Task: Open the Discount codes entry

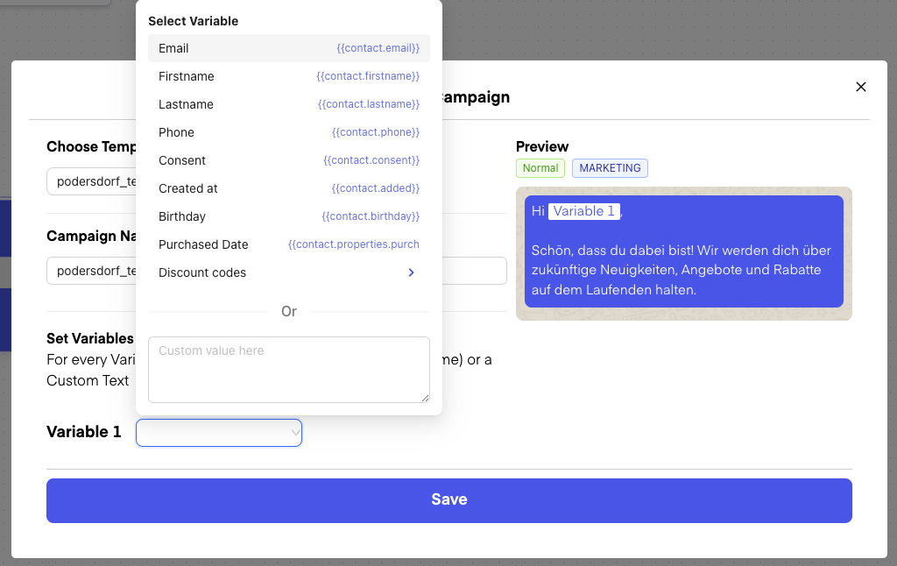Action: 202,272
